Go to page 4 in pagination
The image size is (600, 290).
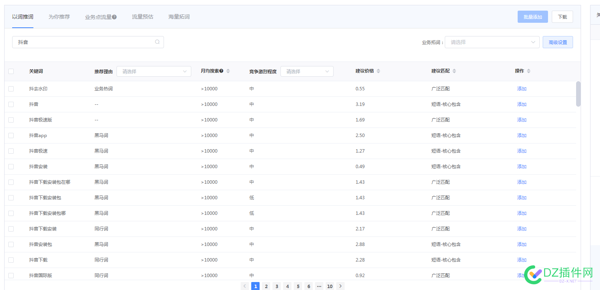tap(288, 286)
